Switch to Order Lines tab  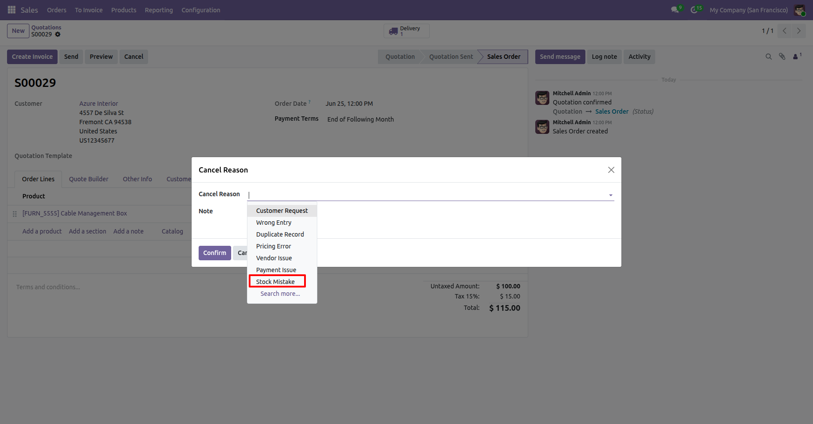(x=38, y=179)
